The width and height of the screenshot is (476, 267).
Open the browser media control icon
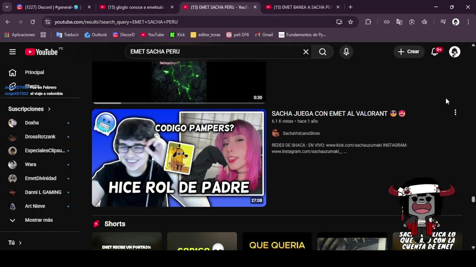[x=443, y=22]
